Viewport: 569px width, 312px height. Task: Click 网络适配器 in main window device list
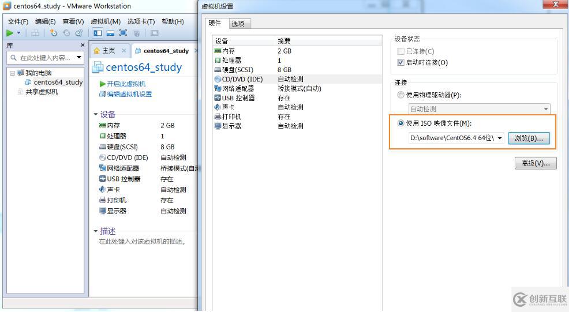click(x=123, y=168)
